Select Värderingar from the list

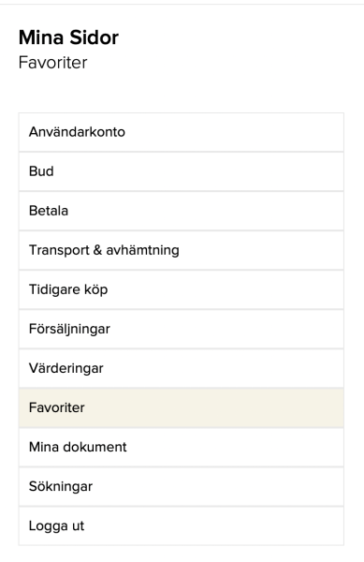coord(182,368)
